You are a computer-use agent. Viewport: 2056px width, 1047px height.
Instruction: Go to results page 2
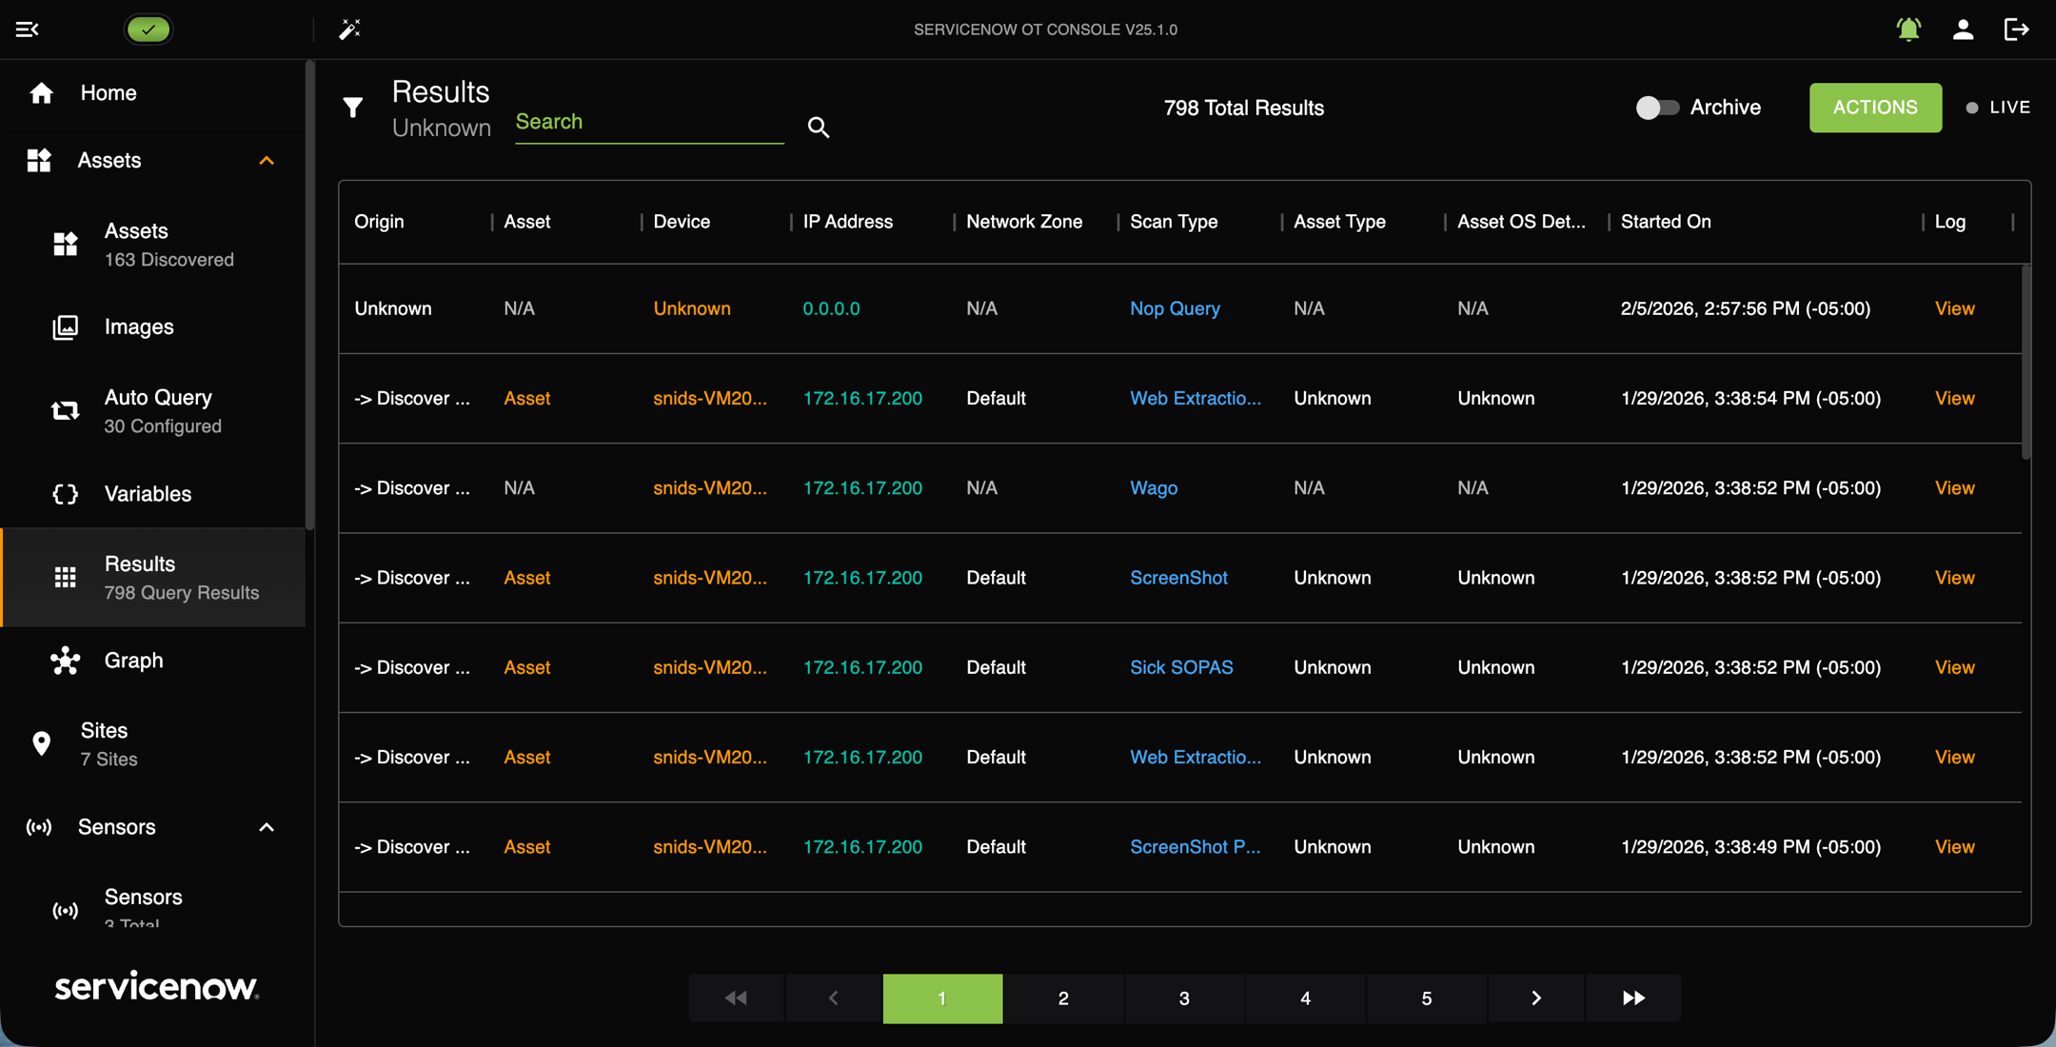1063,998
